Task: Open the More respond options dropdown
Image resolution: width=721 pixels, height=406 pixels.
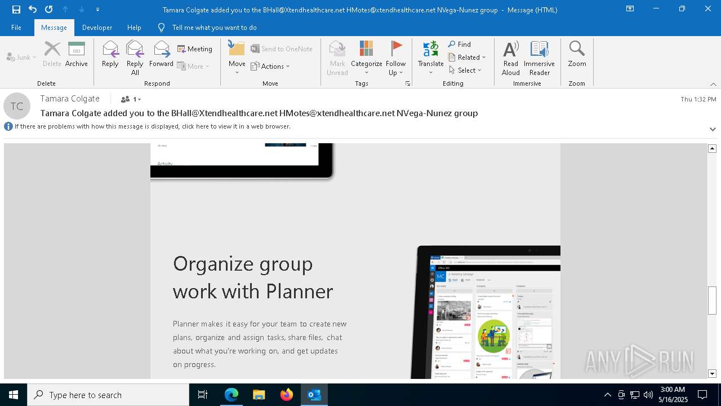Action: tap(193, 66)
